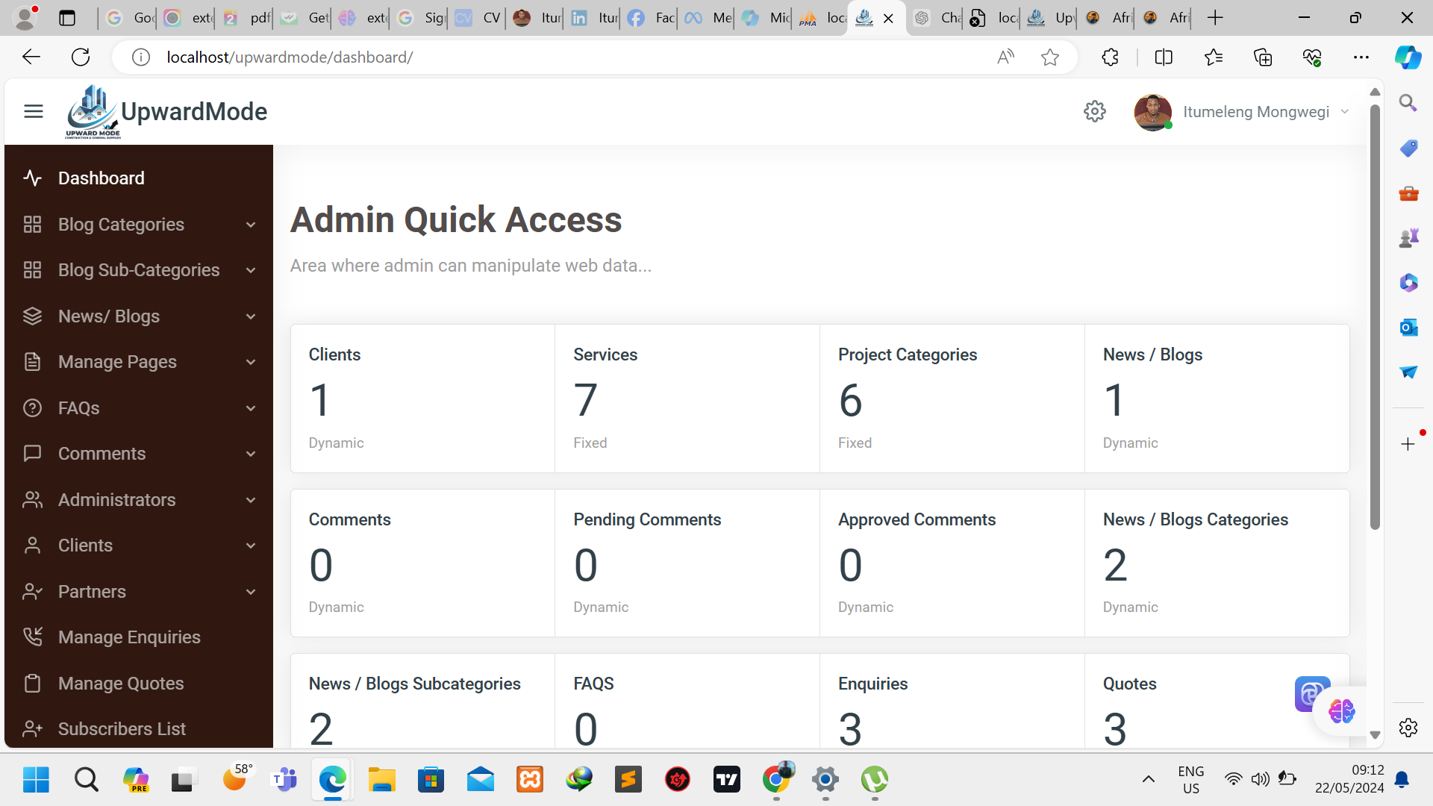
Task: Click the Dashboard activity icon
Action: [32, 178]
